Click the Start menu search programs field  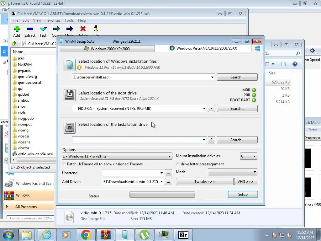coord(30,218)
